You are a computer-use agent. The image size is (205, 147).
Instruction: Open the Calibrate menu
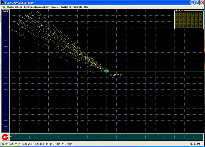pos(78,7)
